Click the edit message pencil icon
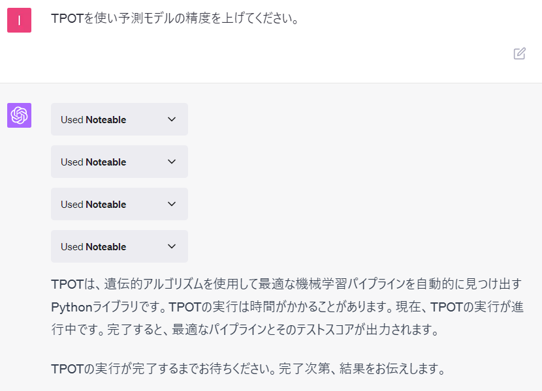This screenshot has width=542, height=391. (520, 53)
